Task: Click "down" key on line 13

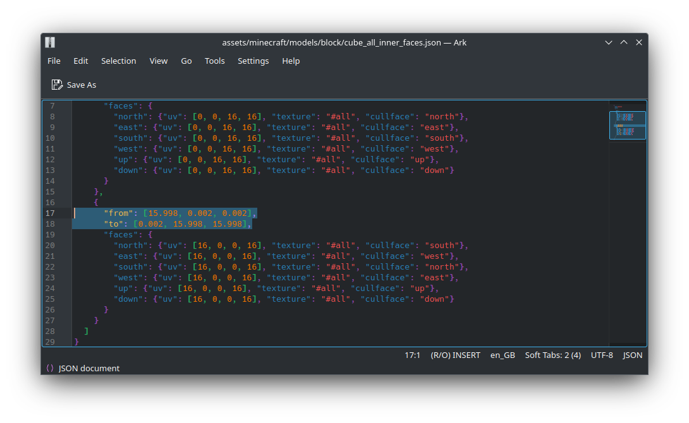Action: [x=128, y=170]
